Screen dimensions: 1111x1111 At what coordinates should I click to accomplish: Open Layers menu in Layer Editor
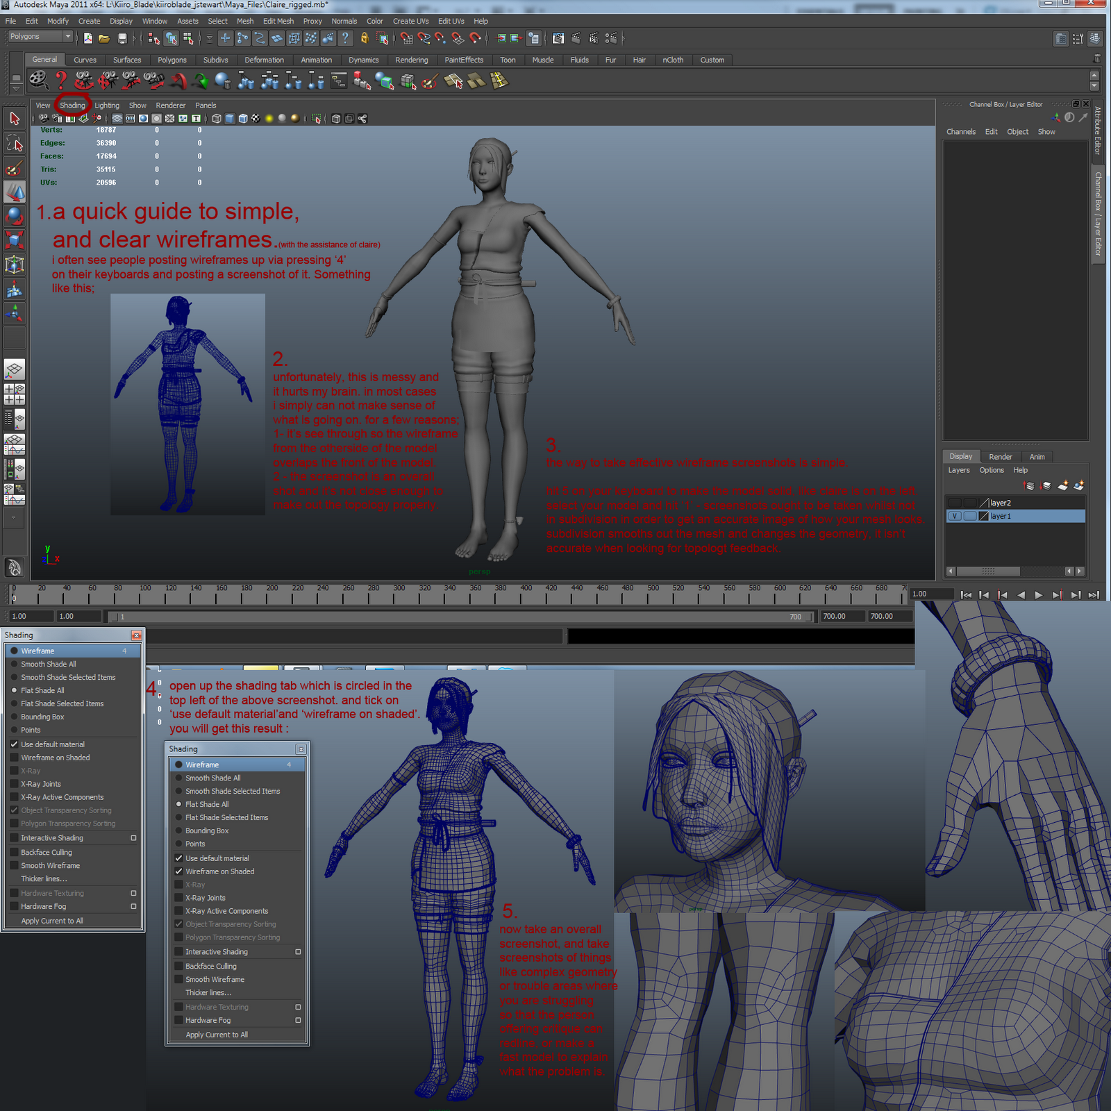point(958,470)
